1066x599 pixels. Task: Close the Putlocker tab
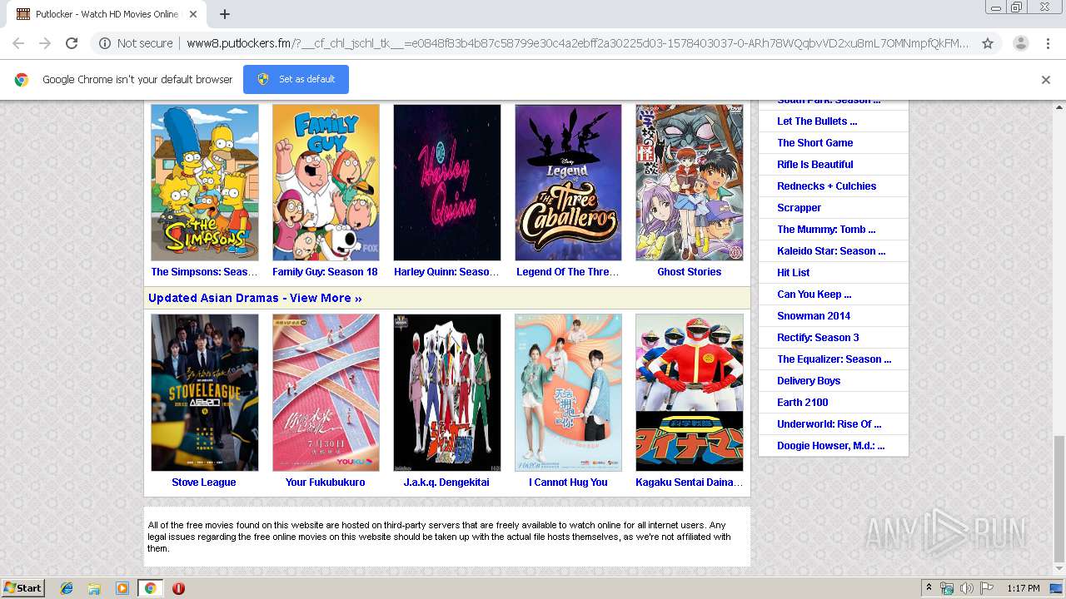(193, 14)
